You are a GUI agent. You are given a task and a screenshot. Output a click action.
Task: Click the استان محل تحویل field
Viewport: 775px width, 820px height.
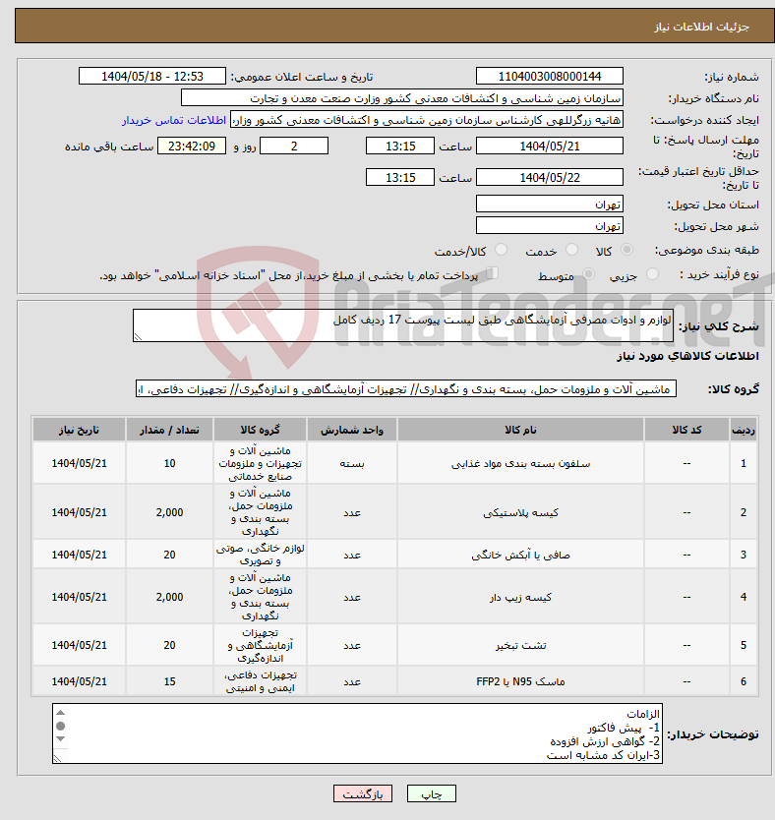tap(550, 204)
